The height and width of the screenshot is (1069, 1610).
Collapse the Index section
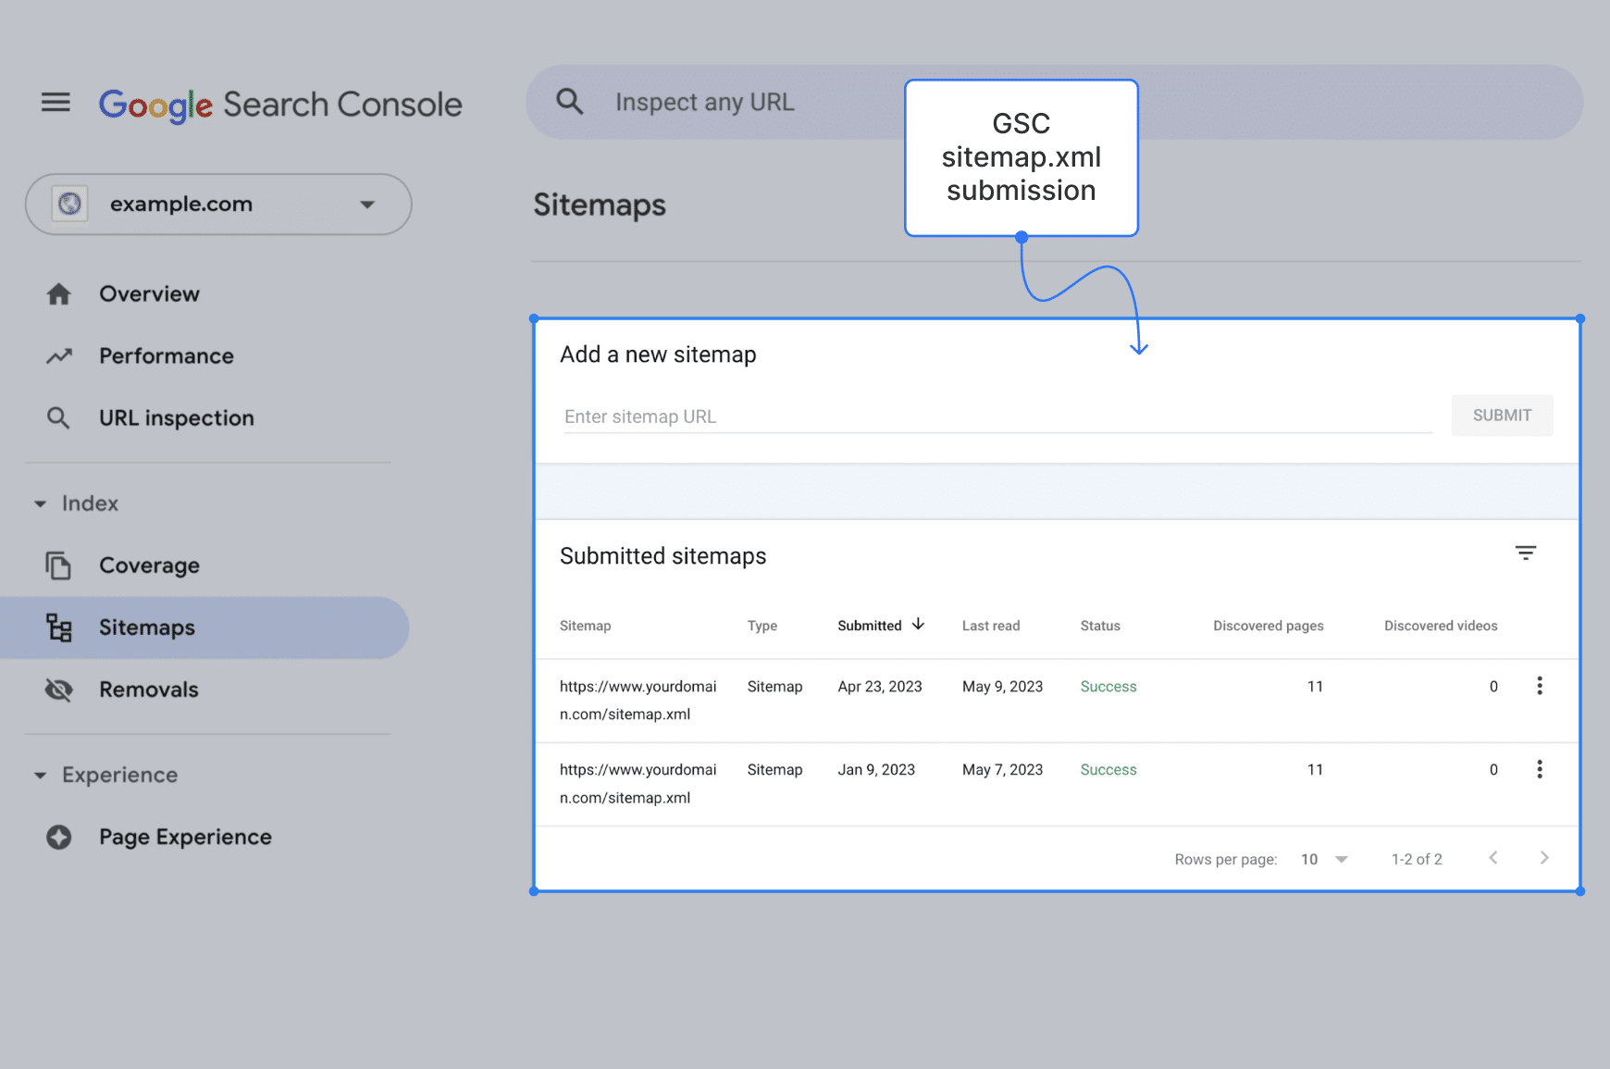pyautogui.click(x=41, y=503)
